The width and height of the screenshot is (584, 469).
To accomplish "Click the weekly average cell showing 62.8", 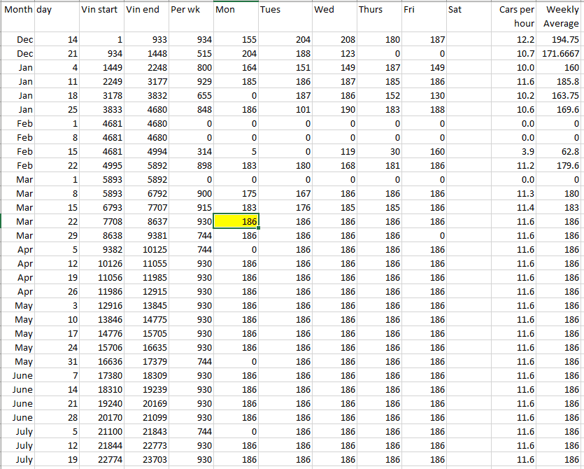I will (561, 151).
